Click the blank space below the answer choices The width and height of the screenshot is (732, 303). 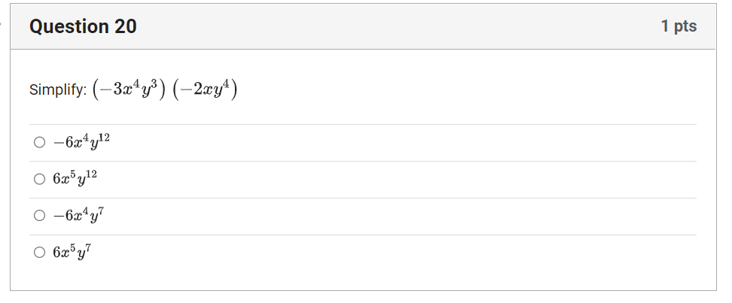pyautogui.click(x=363, y=280)
